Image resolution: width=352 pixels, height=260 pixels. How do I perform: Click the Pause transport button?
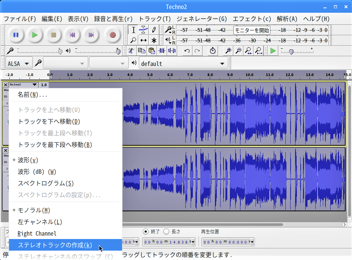coord(16,35)
